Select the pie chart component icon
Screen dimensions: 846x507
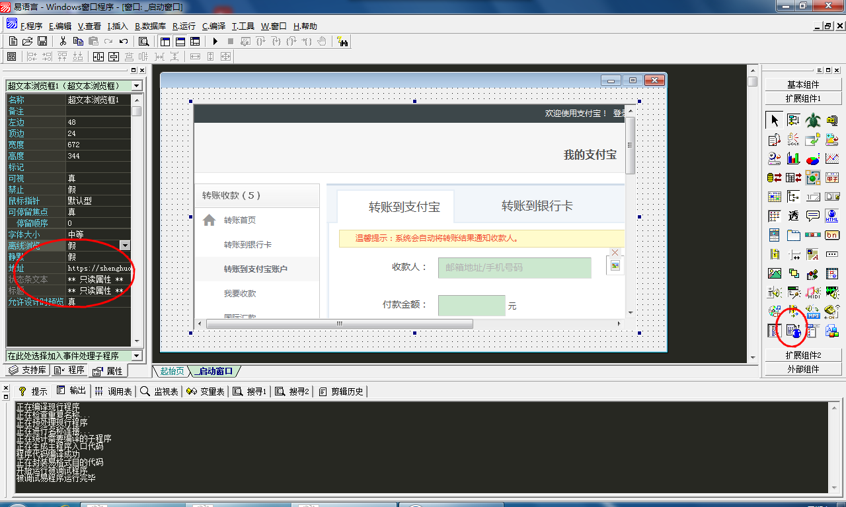point(812,158)
